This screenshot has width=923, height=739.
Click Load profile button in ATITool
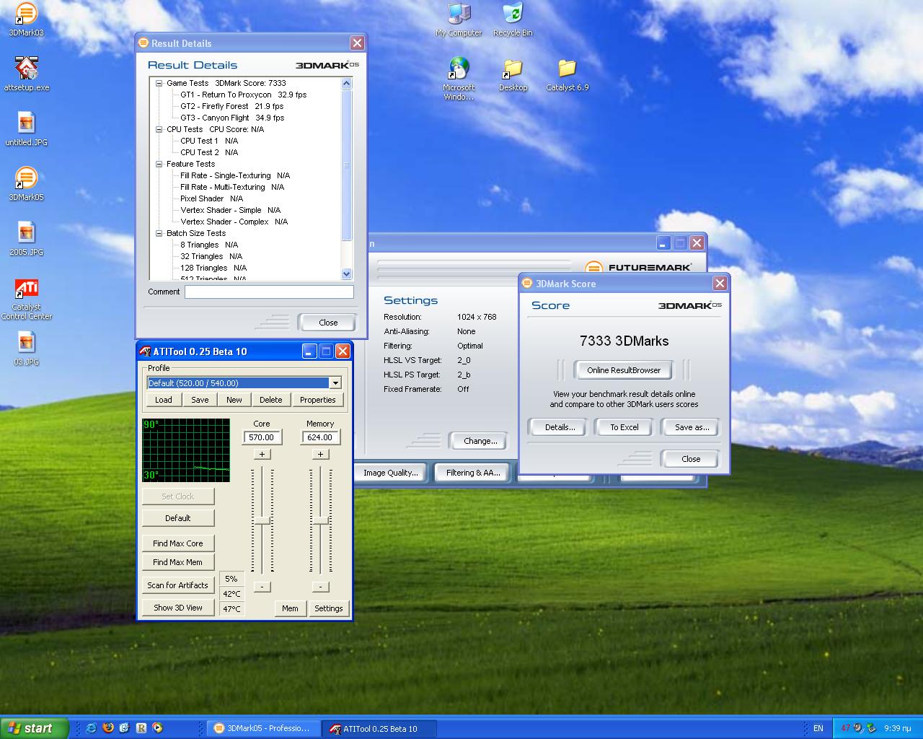point(164,400)
